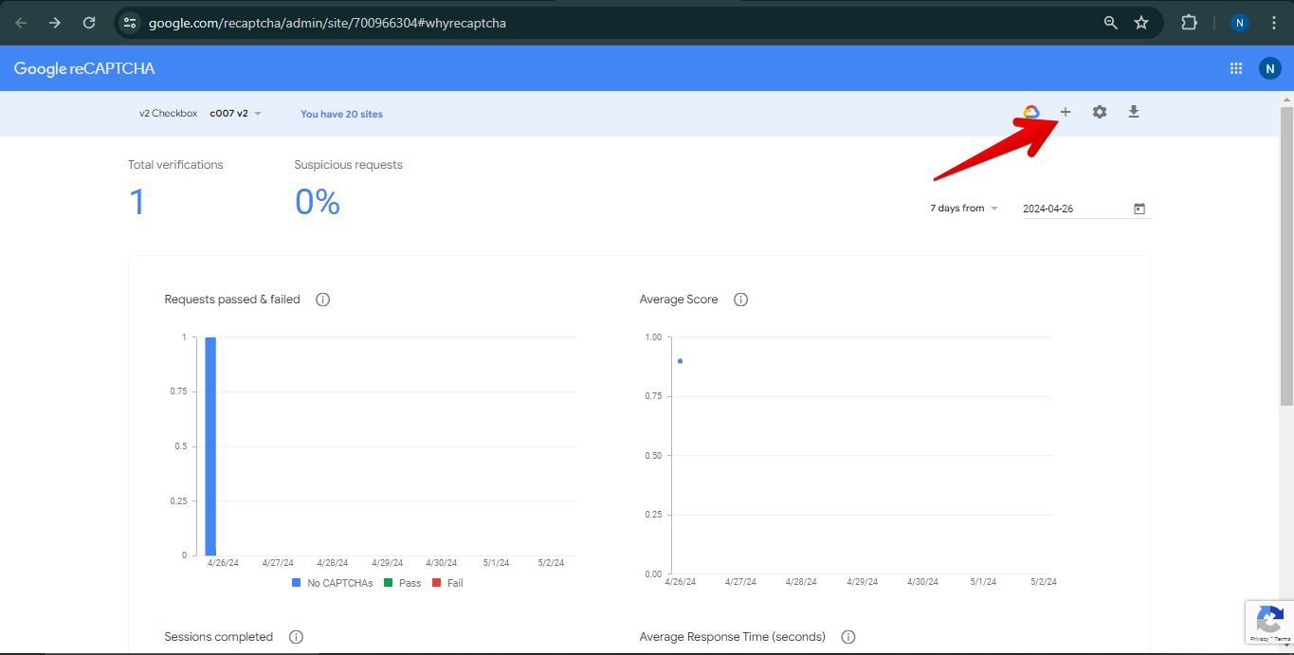The image size is (1294, 655).
Task: Toggle the No CAPTCHAs legend entry
Action: click(x=332, y=583)
